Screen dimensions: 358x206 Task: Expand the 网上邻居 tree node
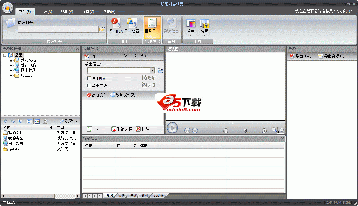click(x=11, y=70)
